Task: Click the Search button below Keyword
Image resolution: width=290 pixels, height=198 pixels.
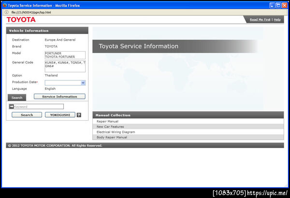Action: point(27,115)
